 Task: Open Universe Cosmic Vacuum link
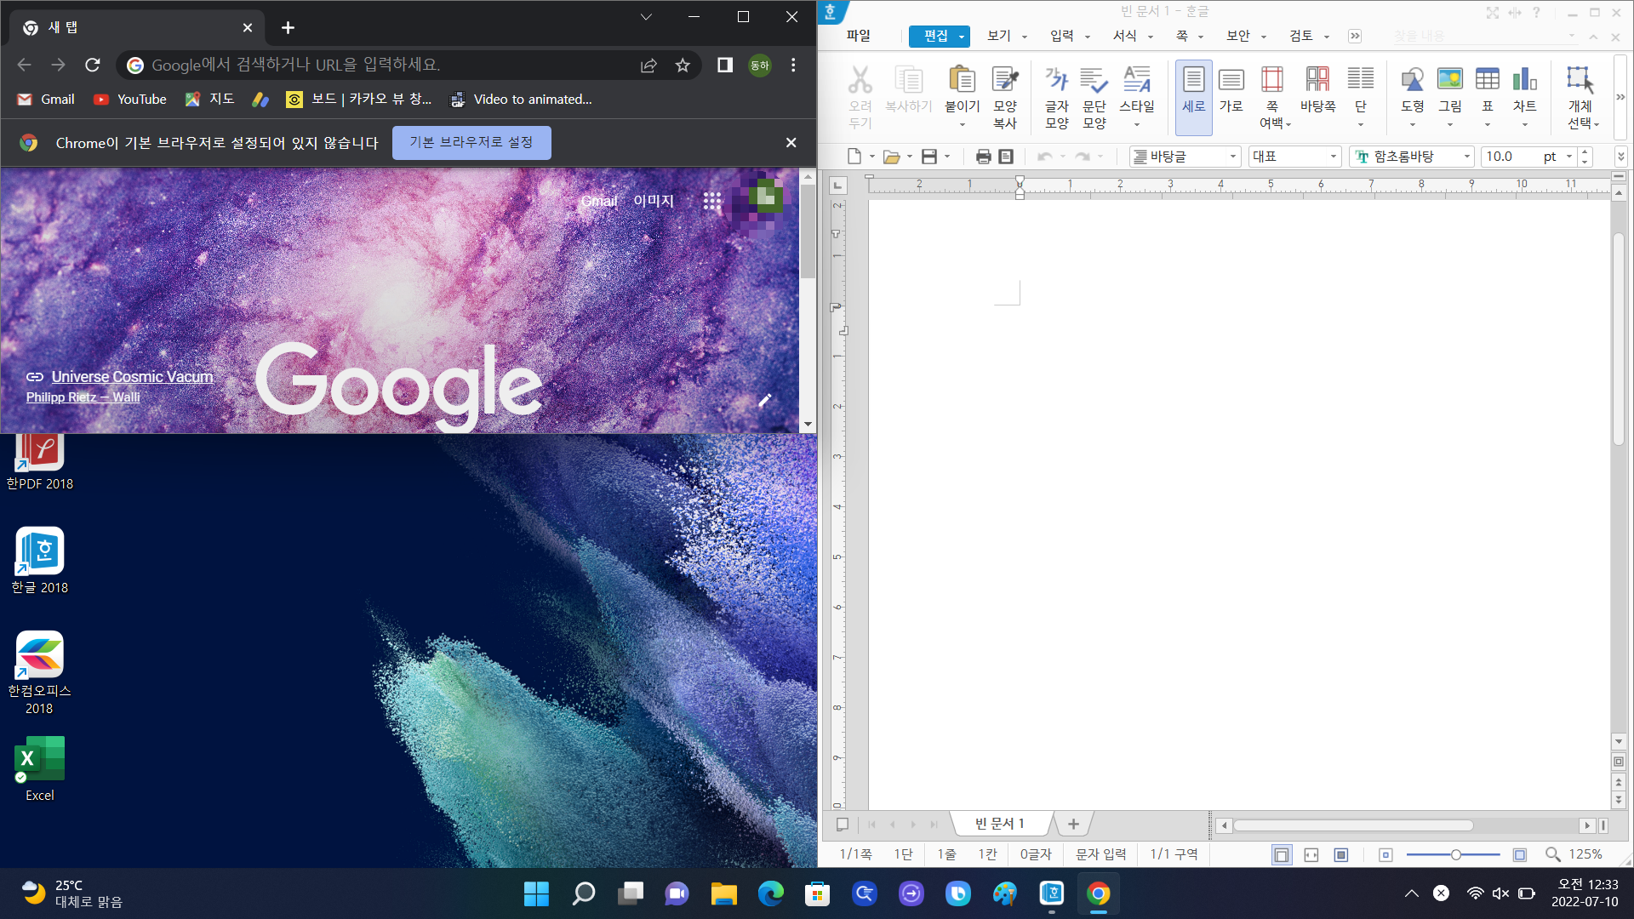click(132, 376)
